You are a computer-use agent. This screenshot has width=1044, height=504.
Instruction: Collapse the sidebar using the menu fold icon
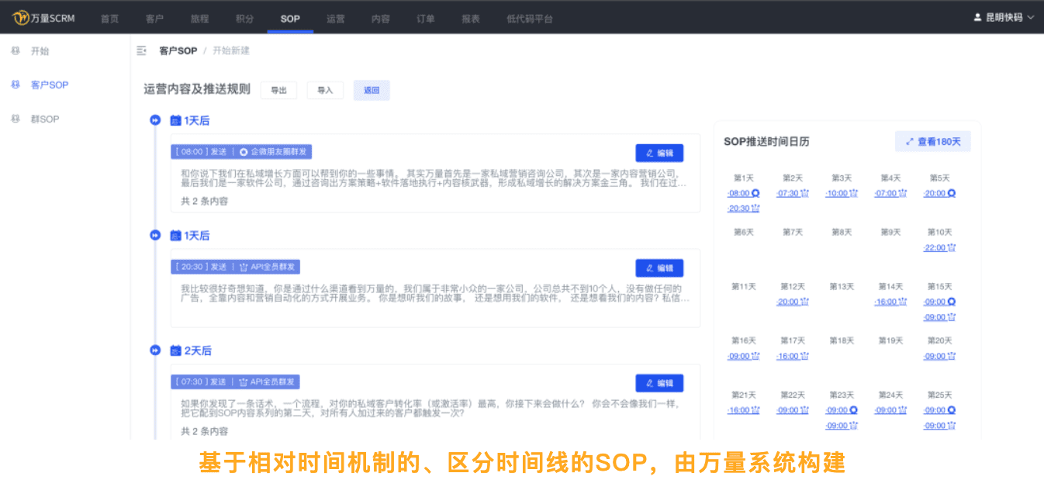[141, 50]
